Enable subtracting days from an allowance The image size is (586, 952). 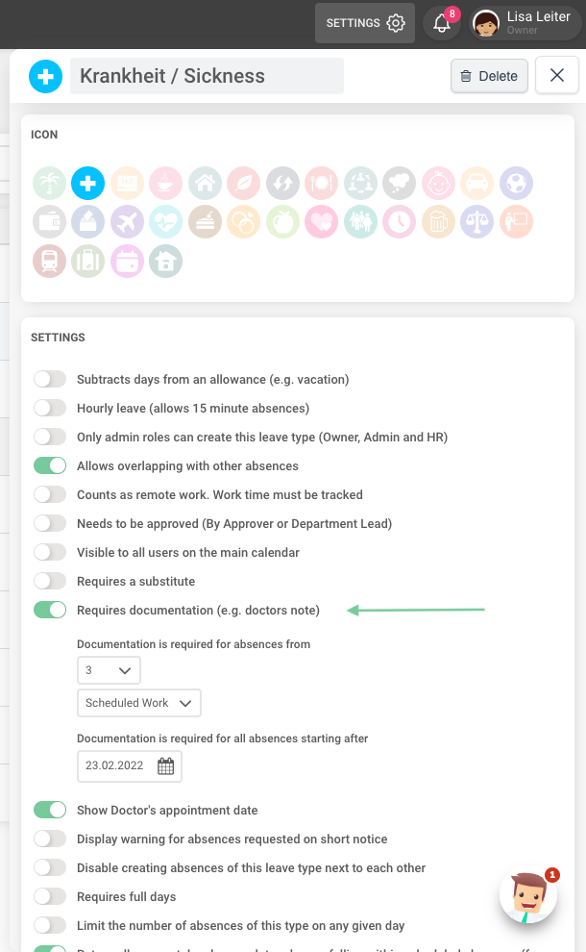pos(50,378)
